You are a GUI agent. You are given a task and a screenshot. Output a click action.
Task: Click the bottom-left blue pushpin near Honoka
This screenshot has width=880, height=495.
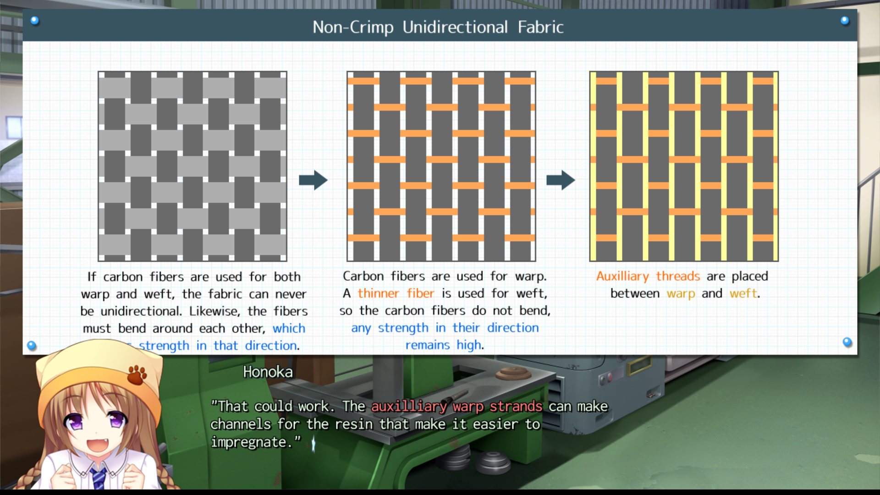pos(32,346)
